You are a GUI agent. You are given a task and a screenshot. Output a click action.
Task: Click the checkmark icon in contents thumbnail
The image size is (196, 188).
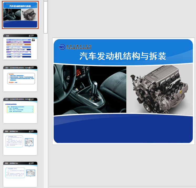[x=33, y=40]
